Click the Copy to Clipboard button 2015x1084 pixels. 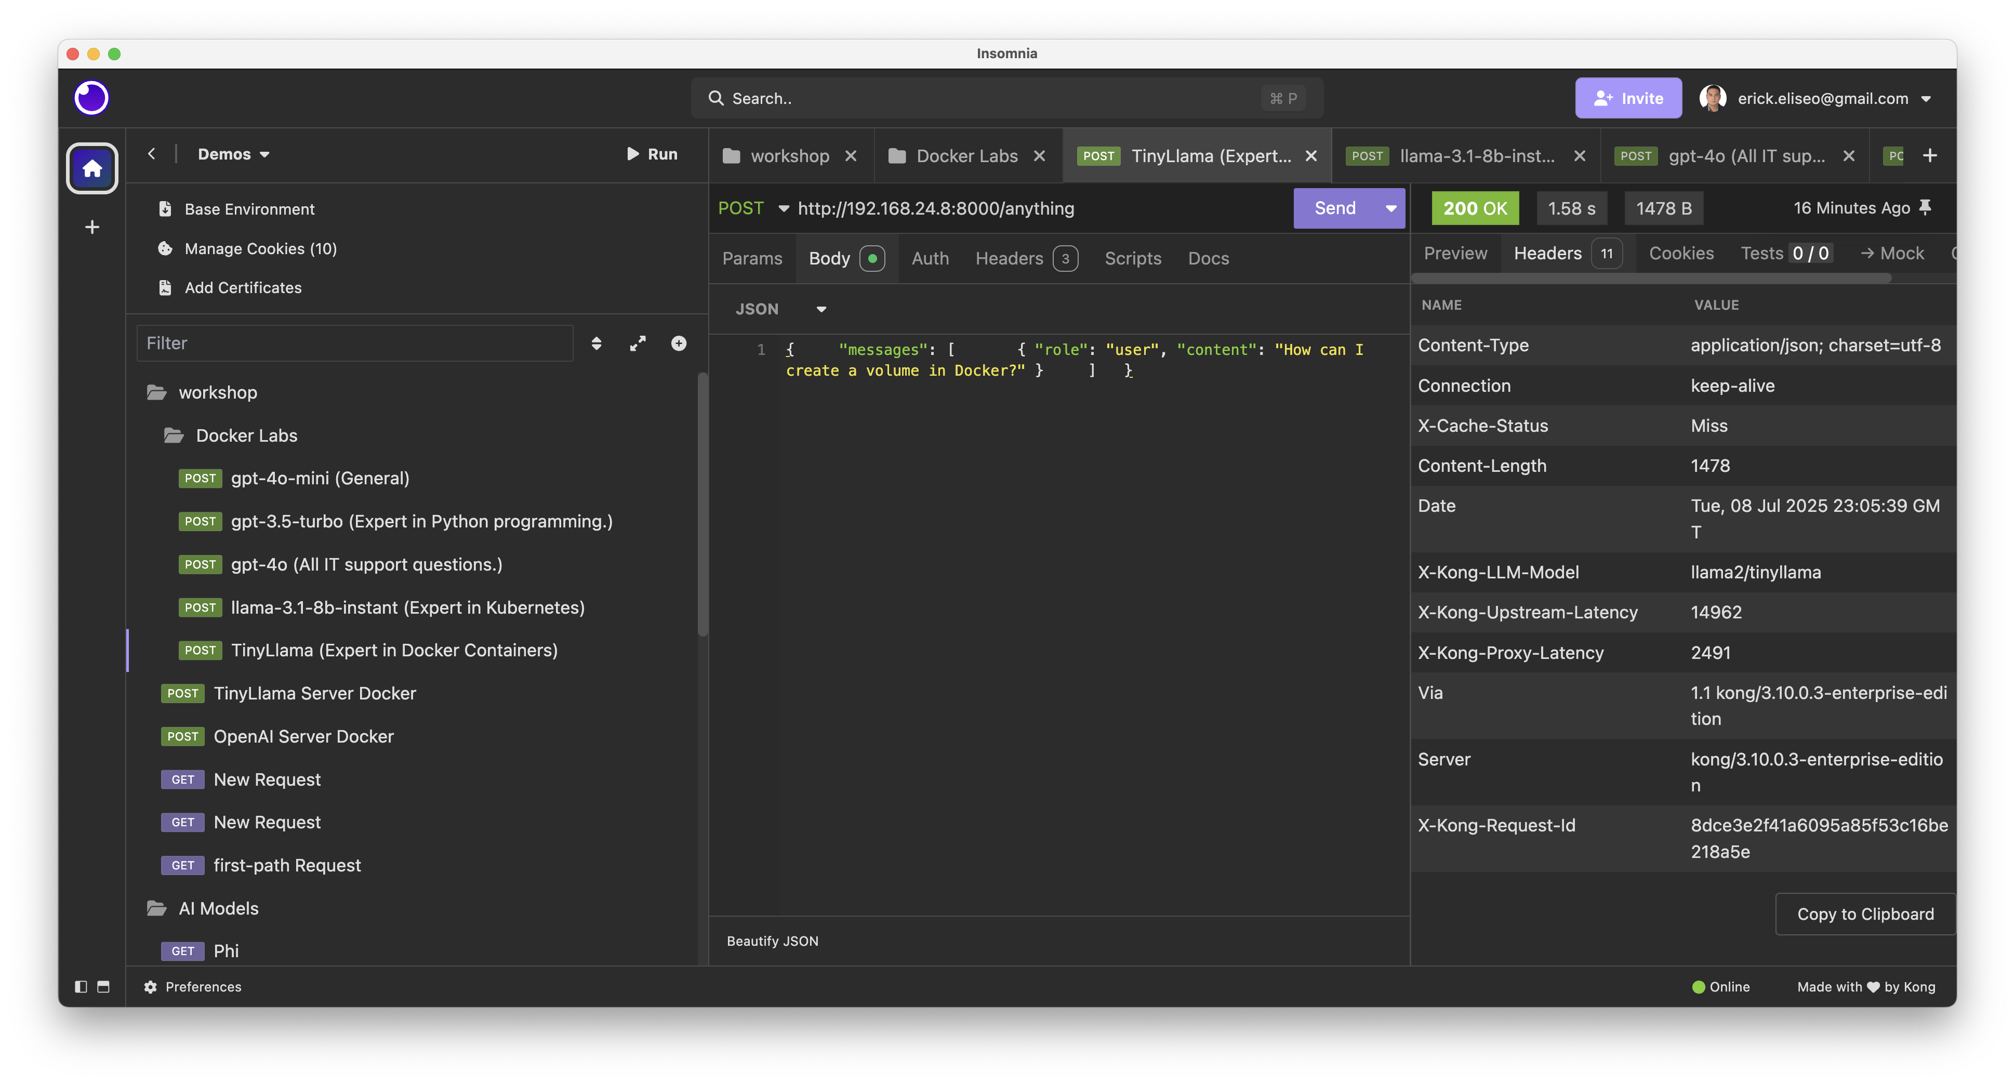pos(1865,914)
